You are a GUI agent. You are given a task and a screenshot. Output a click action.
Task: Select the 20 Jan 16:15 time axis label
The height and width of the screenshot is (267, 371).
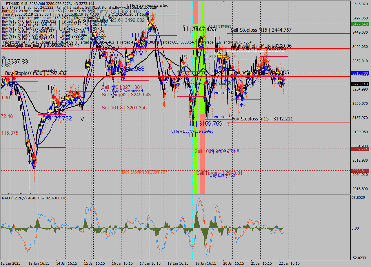pos(234,264)
